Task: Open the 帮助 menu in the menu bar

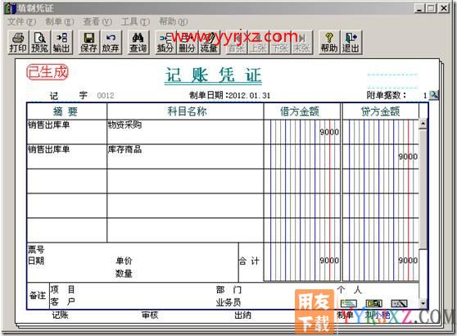Action: 173,21
